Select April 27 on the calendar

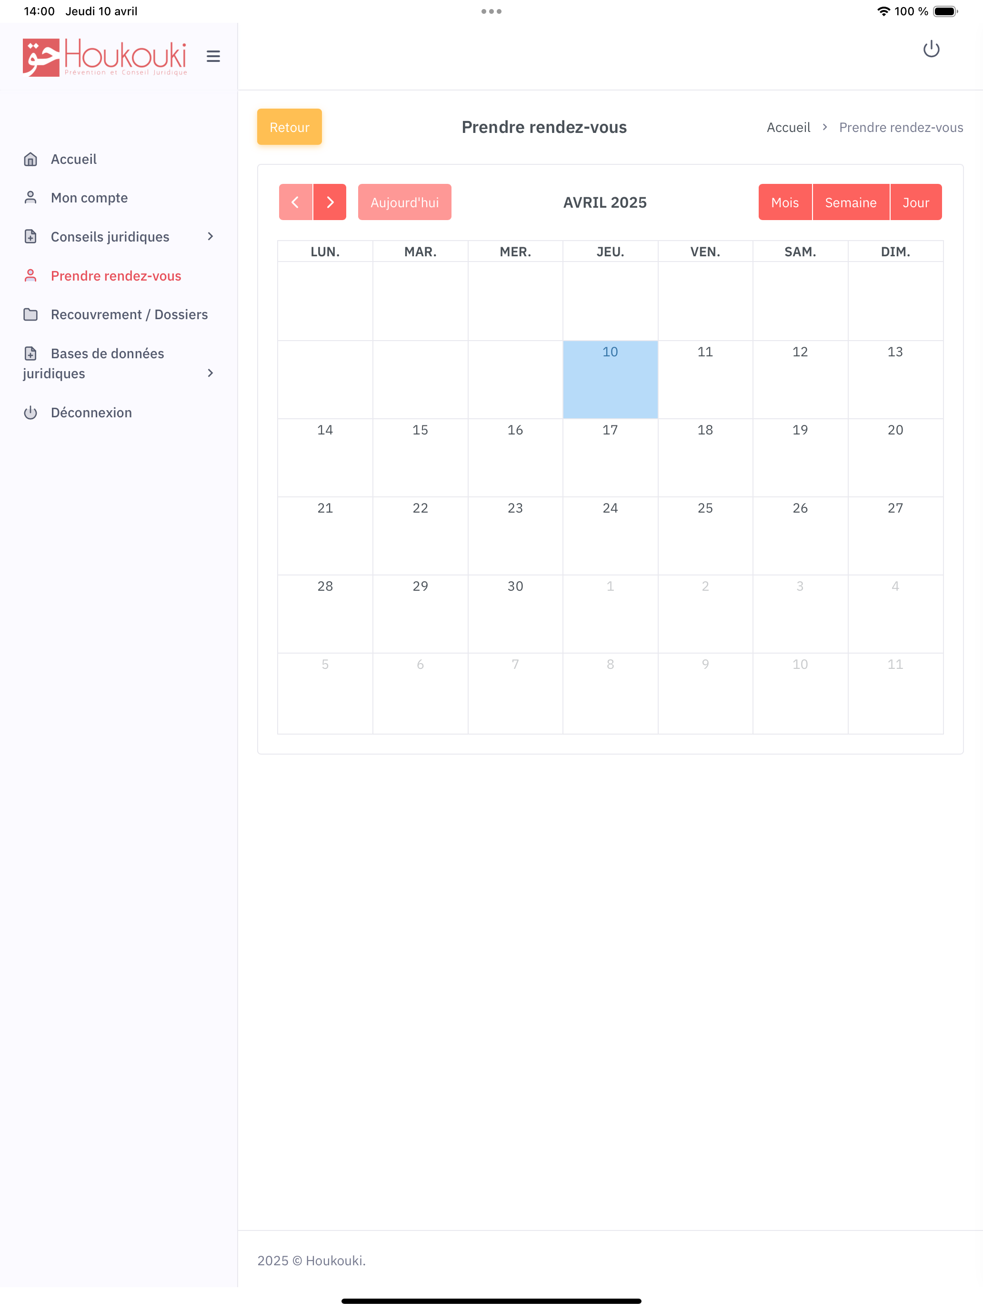pyautogui.click(x=895, y=536)
